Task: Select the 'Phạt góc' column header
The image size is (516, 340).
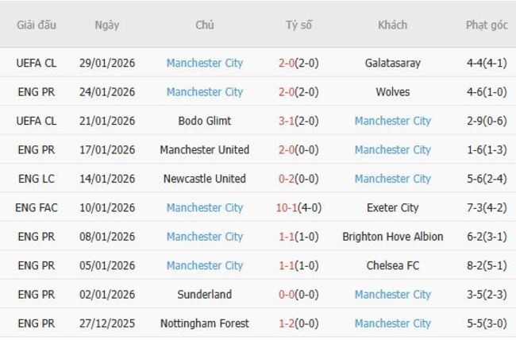Action: click(x=487, y=25)
